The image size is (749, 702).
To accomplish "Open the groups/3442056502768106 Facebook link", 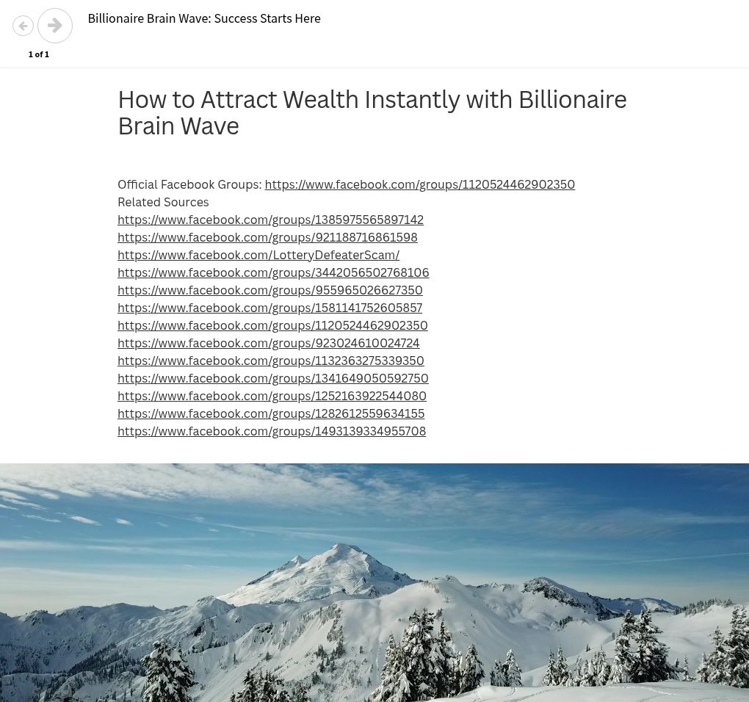I will tap(273, 273).
